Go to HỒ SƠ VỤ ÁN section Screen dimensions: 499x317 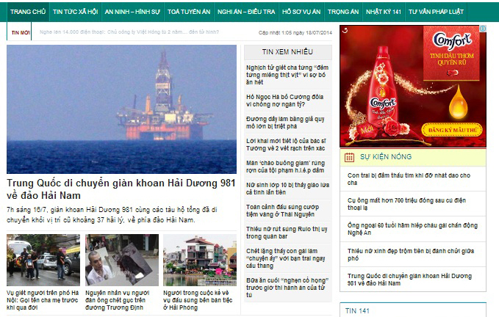click(301, 12)
